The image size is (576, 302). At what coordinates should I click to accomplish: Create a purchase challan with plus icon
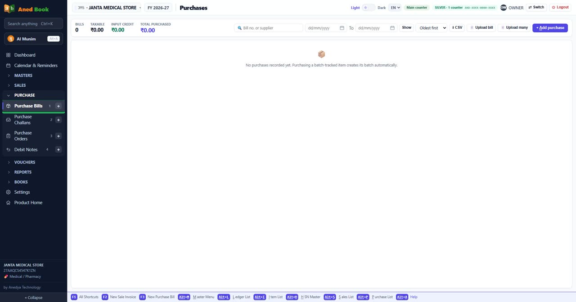[x=58, y=120]
